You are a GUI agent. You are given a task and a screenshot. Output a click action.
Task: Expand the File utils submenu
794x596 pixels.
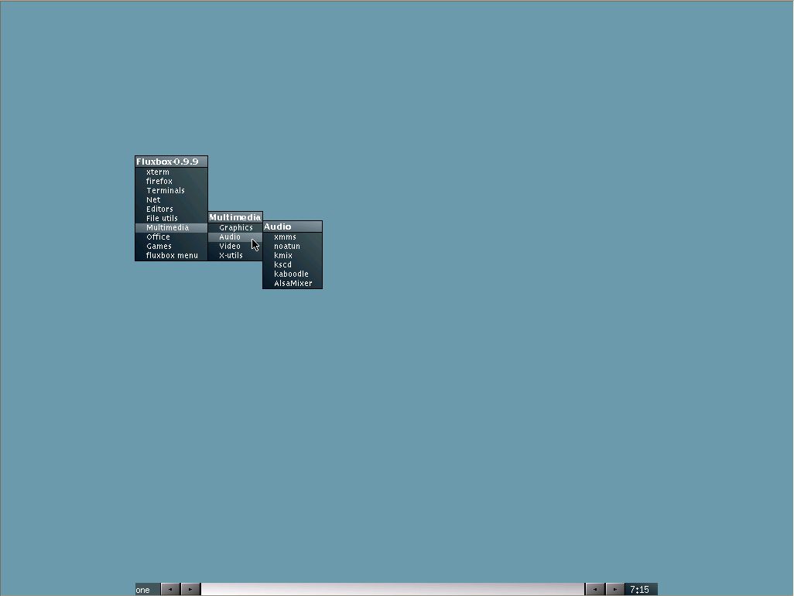click(171, 219)
